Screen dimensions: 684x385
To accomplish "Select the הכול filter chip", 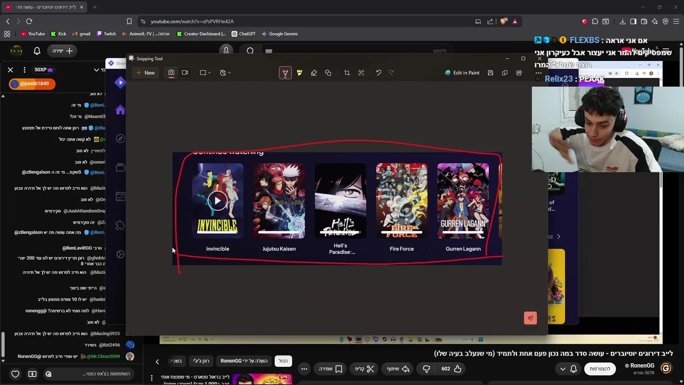I will coord(283,361).
